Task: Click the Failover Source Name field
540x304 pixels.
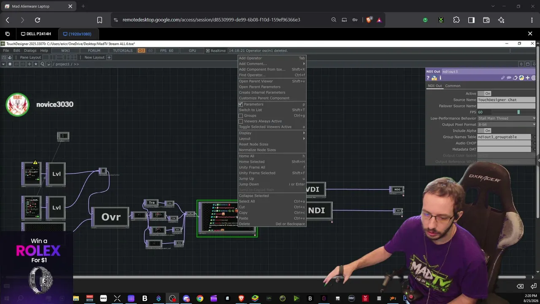Action: tap(506, 106)
